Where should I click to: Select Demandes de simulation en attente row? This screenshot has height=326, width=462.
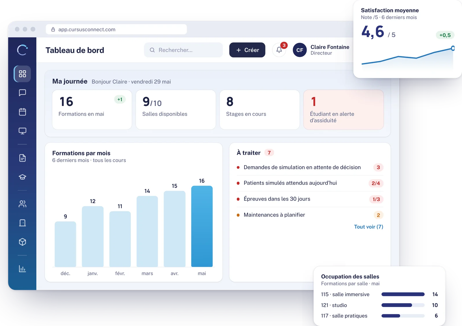tap(310, 167)
